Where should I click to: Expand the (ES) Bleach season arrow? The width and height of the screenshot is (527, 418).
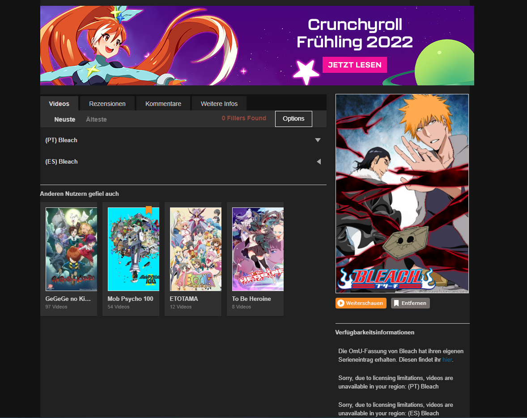coord(319,161)
